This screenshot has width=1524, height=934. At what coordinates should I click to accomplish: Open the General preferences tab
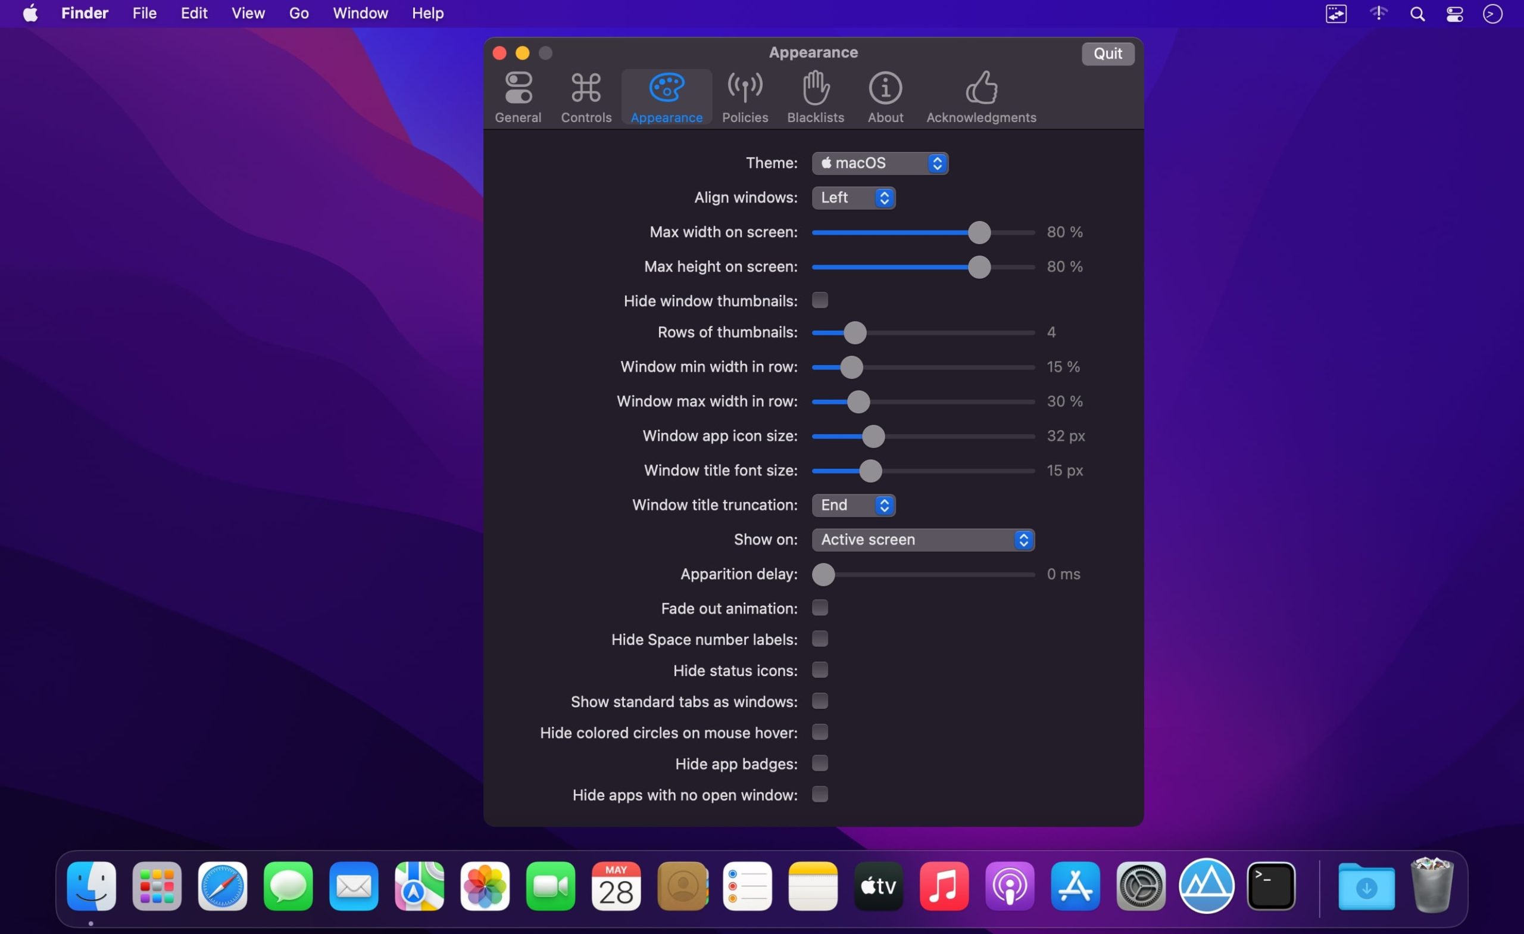[519, 97]
